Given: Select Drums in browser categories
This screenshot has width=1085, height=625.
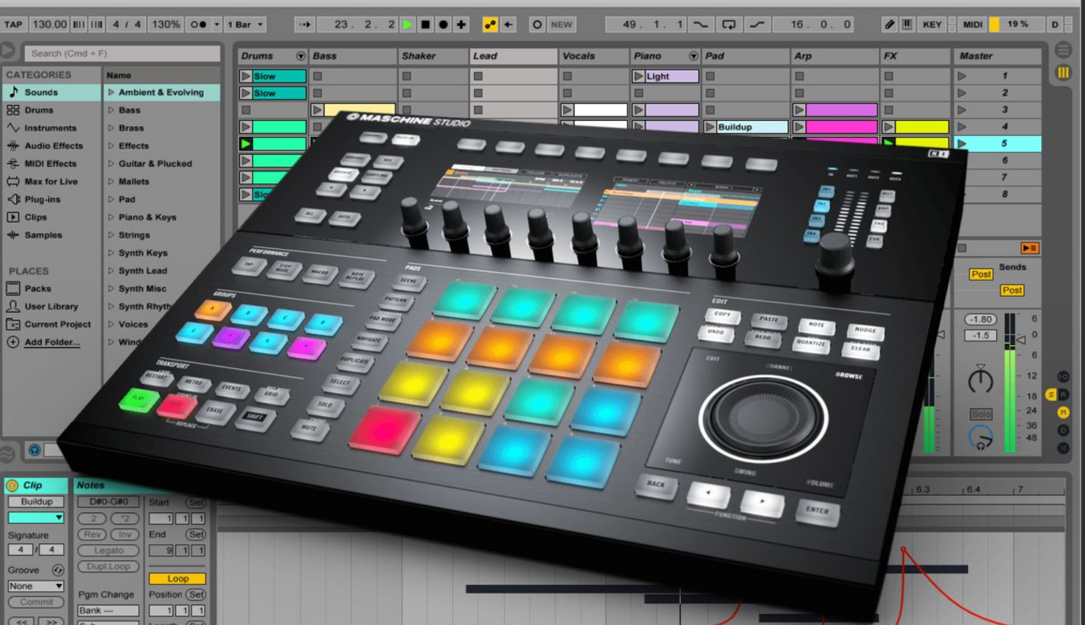Looking at the screenshot, I should (x=39, y=110).
